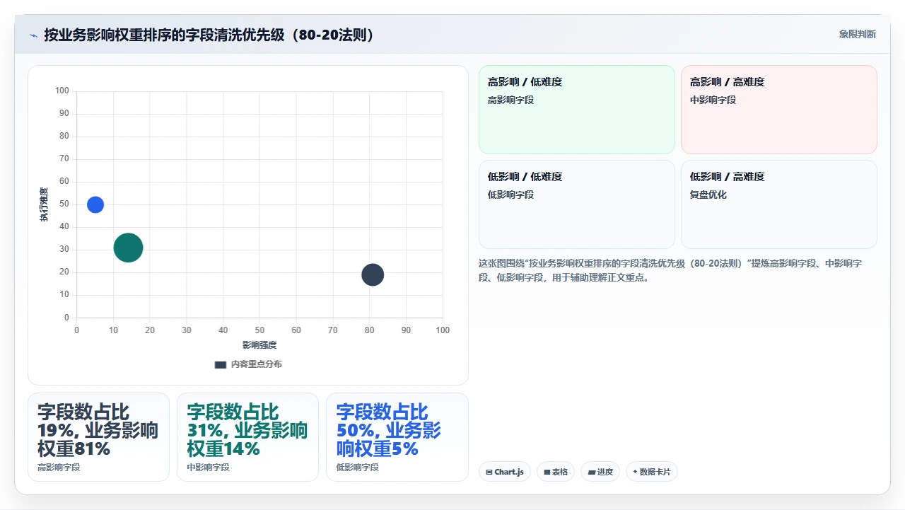This screenshot has height=510, width=905.
Task: Click the 复盘优化 text in the quadrant card
Action: [x=708, y=195]
